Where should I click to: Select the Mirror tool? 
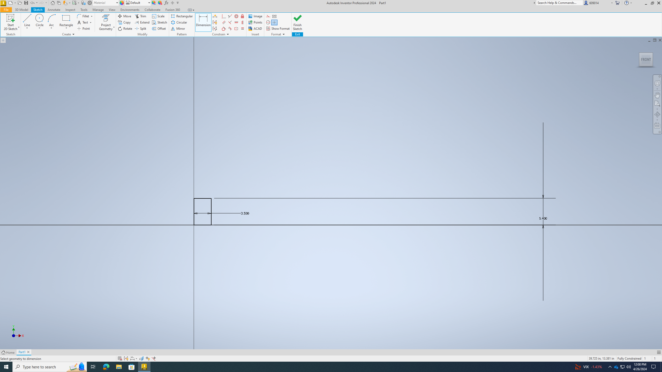point(179,29)
